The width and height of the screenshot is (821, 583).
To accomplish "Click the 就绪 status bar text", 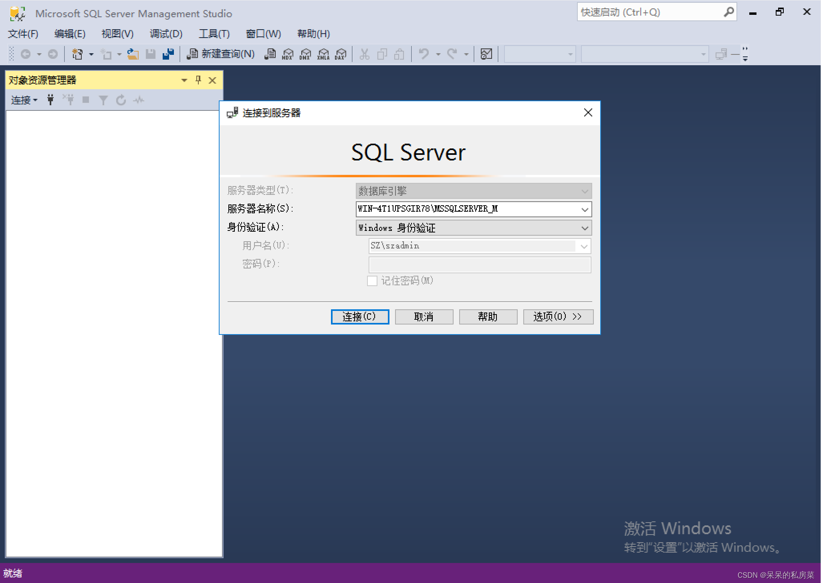I will click(13, 573).
